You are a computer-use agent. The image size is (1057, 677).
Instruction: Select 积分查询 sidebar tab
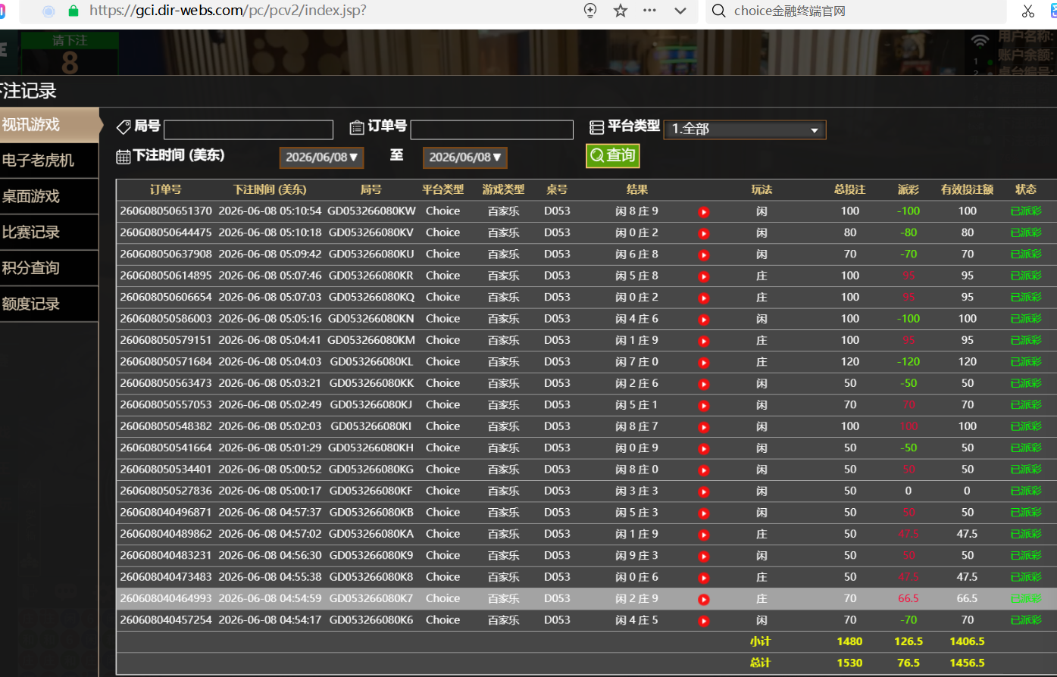point(49,268)
